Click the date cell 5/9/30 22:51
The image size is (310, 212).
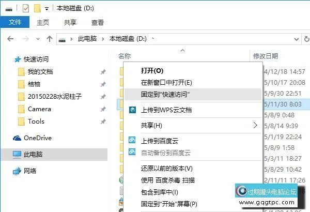point(283,94)
